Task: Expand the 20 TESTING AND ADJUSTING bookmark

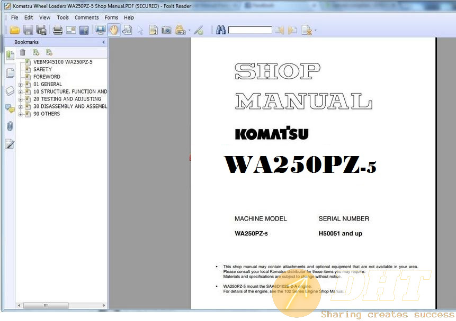Action: click(20, 99)
